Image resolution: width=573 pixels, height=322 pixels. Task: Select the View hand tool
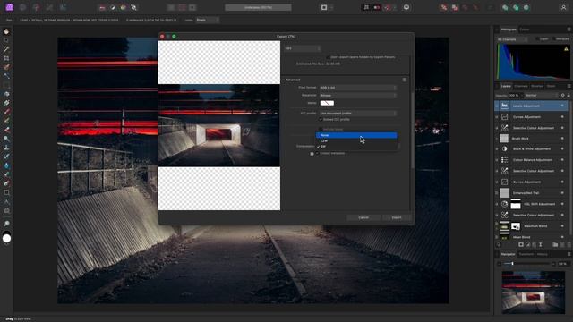tap(6, 31)
